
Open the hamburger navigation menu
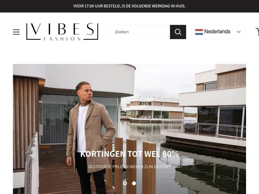pyautogui.click(x=16, y=32)
